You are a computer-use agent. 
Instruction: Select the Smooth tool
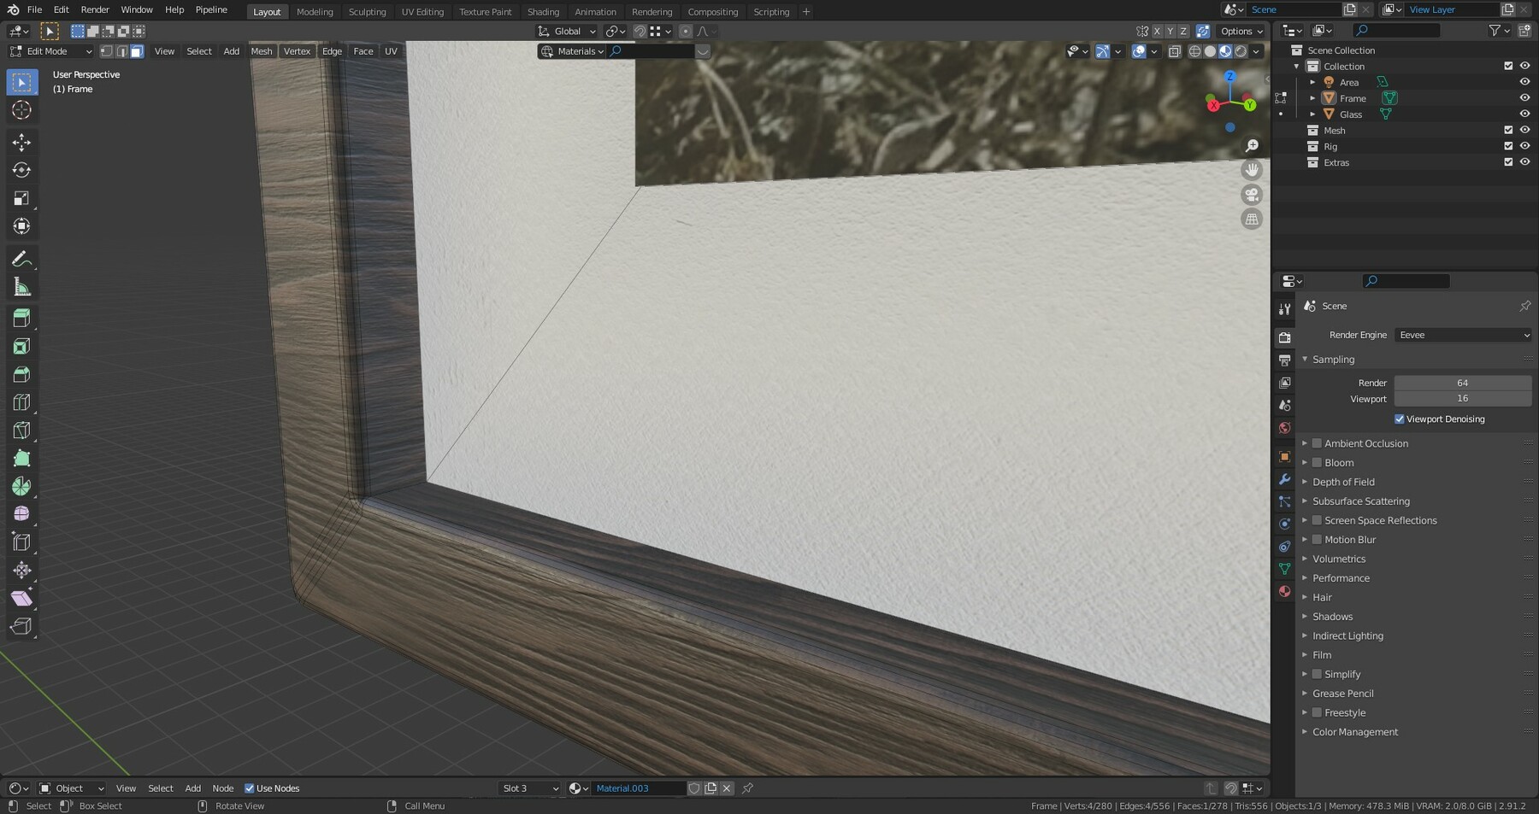click(x=21, y=514)
